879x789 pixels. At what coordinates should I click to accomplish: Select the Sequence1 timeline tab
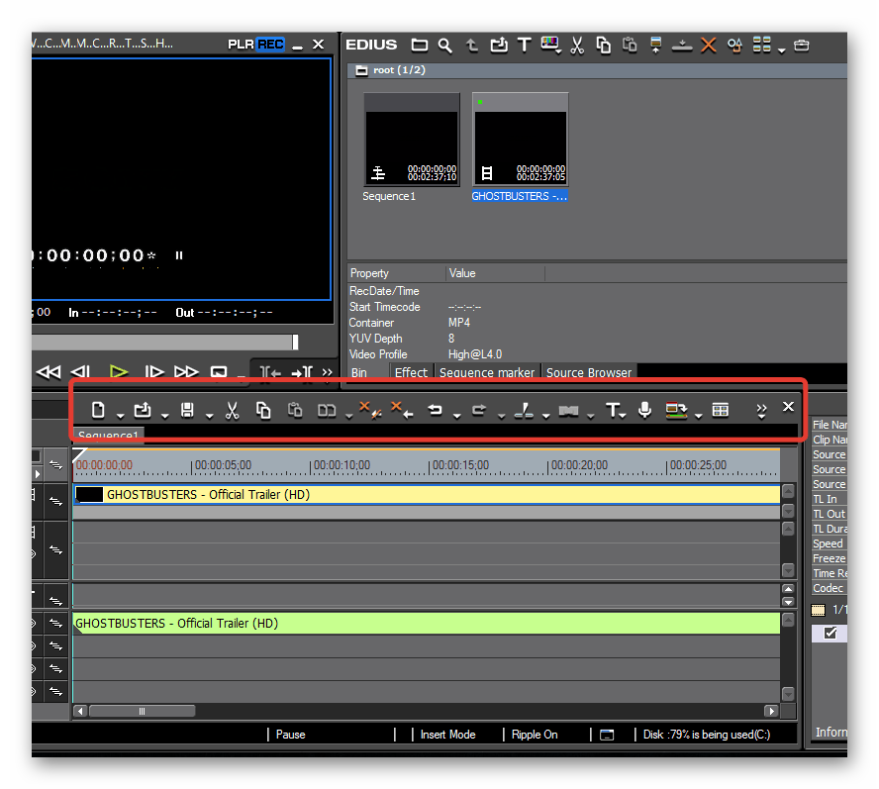[109, 436]
